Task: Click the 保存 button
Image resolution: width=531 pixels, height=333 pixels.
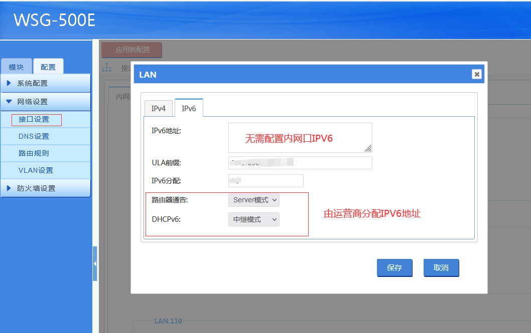Action: coord(394,268)
